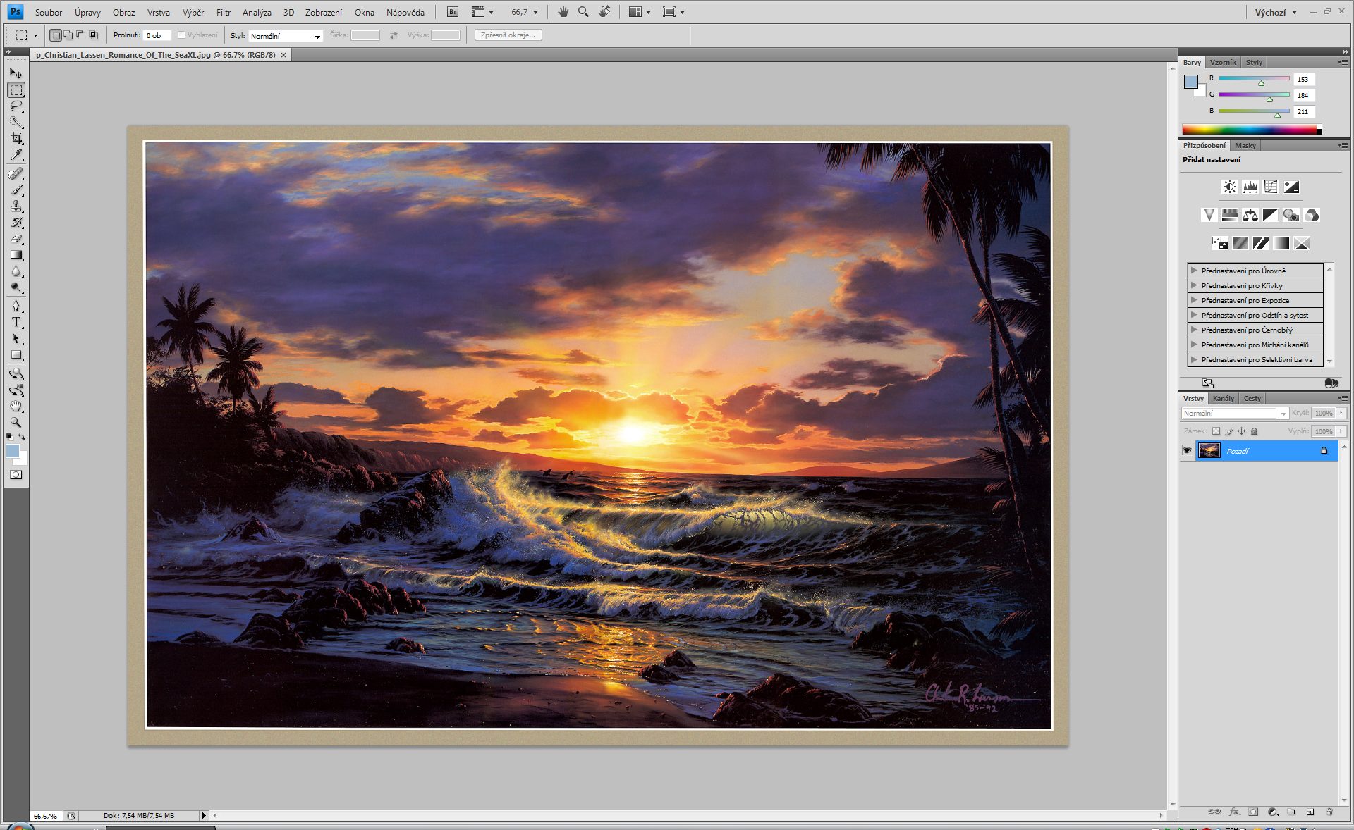Image resolution: width=1354 pixels, height=830 pixels.
Task: Add an Exposure adjustment
Action: click(1291, 187)
